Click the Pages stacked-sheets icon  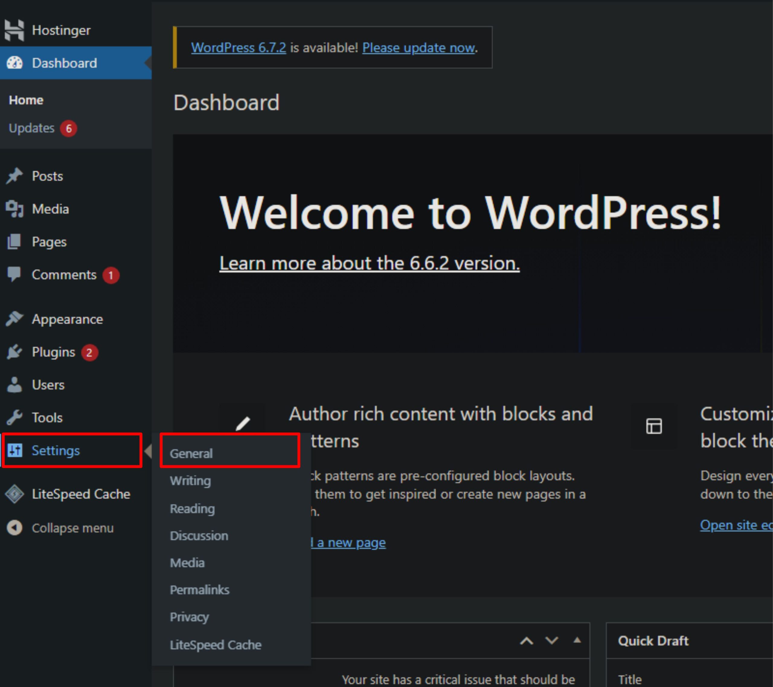(x=14, y=241)
